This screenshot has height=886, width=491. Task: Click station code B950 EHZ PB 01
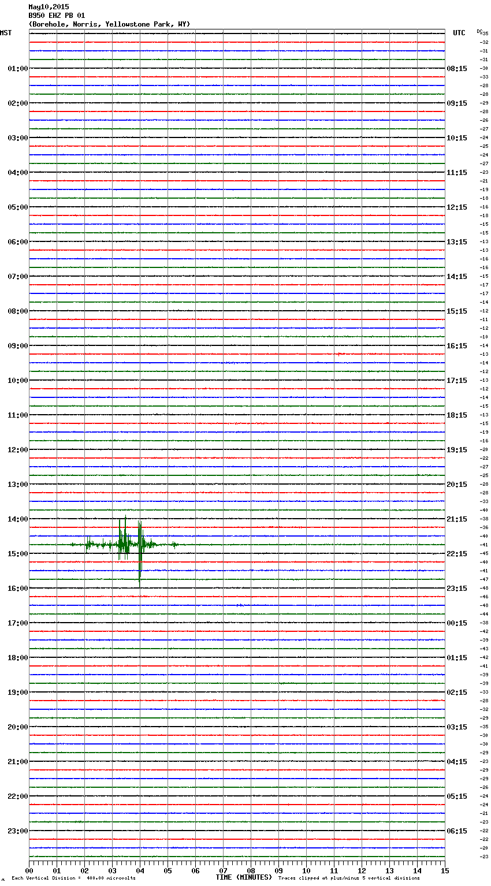(57, 16)
